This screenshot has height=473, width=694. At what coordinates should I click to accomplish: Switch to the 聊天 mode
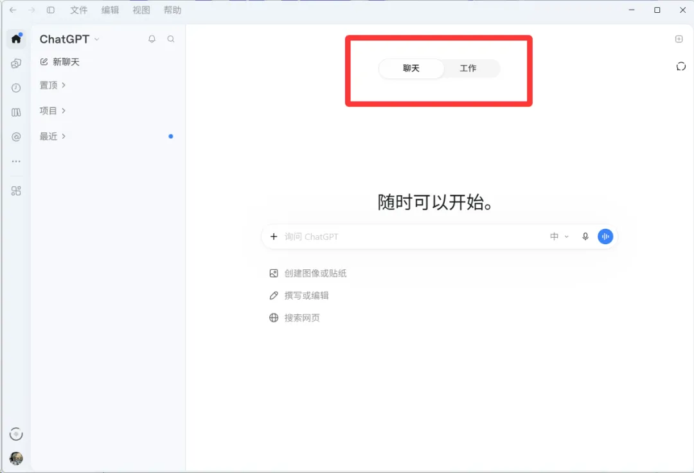pyautogui.click(x=411, y=69)
